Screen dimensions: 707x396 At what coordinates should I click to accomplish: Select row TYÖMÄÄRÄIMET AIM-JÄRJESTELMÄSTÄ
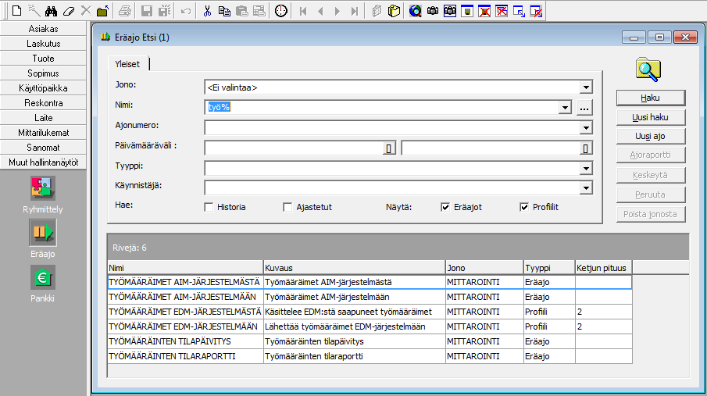click(x=370, y=282)
